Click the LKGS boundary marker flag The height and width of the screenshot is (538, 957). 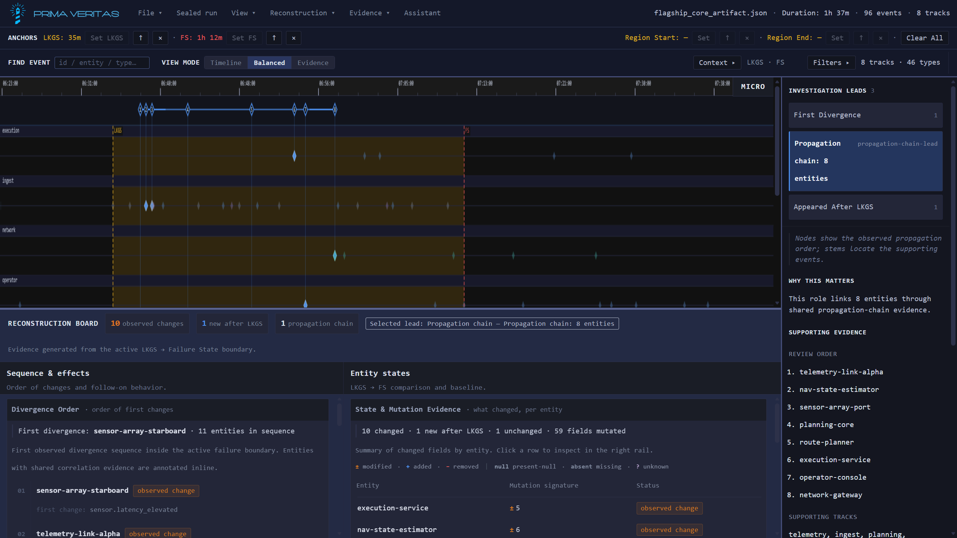tap(117, 130)
